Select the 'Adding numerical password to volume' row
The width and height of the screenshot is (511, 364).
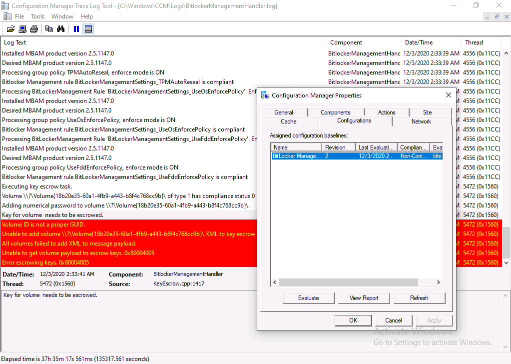(x=129, y=205)
